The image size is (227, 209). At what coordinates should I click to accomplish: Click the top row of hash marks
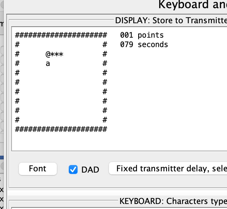tap(61, 35)
